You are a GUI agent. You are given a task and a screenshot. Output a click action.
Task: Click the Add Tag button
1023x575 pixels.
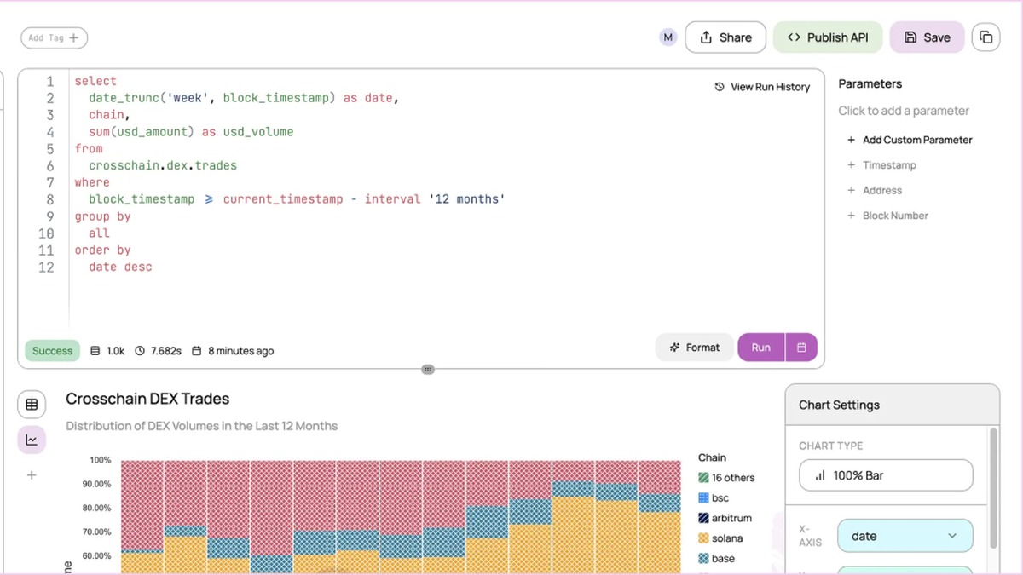pos(54,37)
